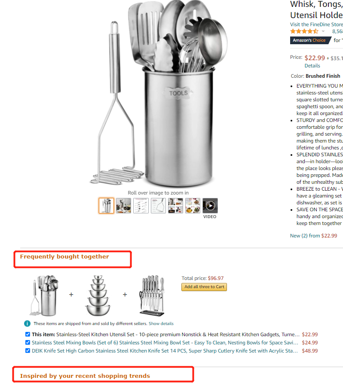Viewport: 343px width, 383px height.
Task: Click Add all three to Cart
Action: (x=204, y=287)
